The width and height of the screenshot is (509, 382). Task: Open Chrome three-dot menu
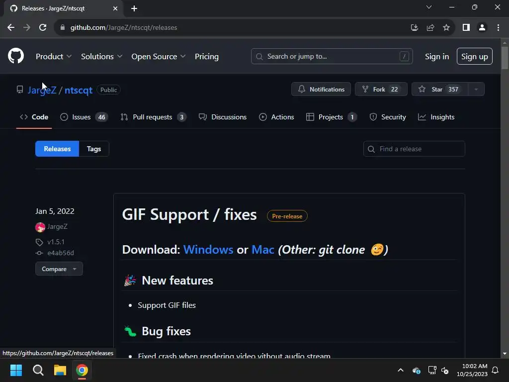click(x=498, y=28)
